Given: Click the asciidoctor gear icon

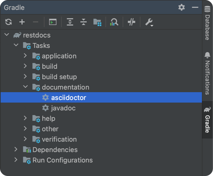Looking at the screenshot, I should click(x=45, y=97).
